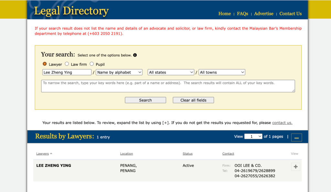Open Contact Us in top navigation
This screenshot has width=331, height=192.
pyautogui.click(x=291, y=14)
